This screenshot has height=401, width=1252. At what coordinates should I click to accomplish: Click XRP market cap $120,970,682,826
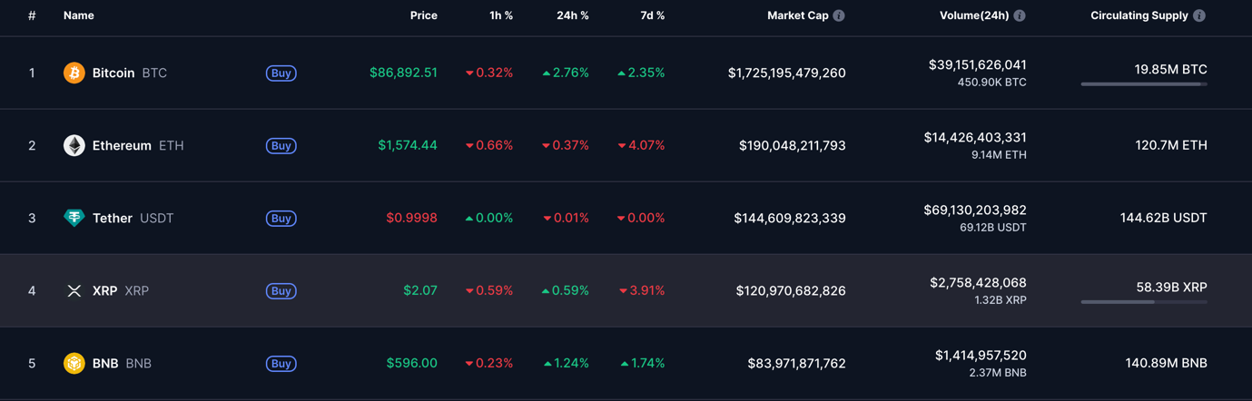[x=791, y=290]
